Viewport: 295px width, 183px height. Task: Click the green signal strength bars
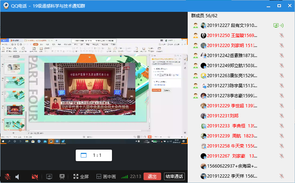tap(125, 177)
